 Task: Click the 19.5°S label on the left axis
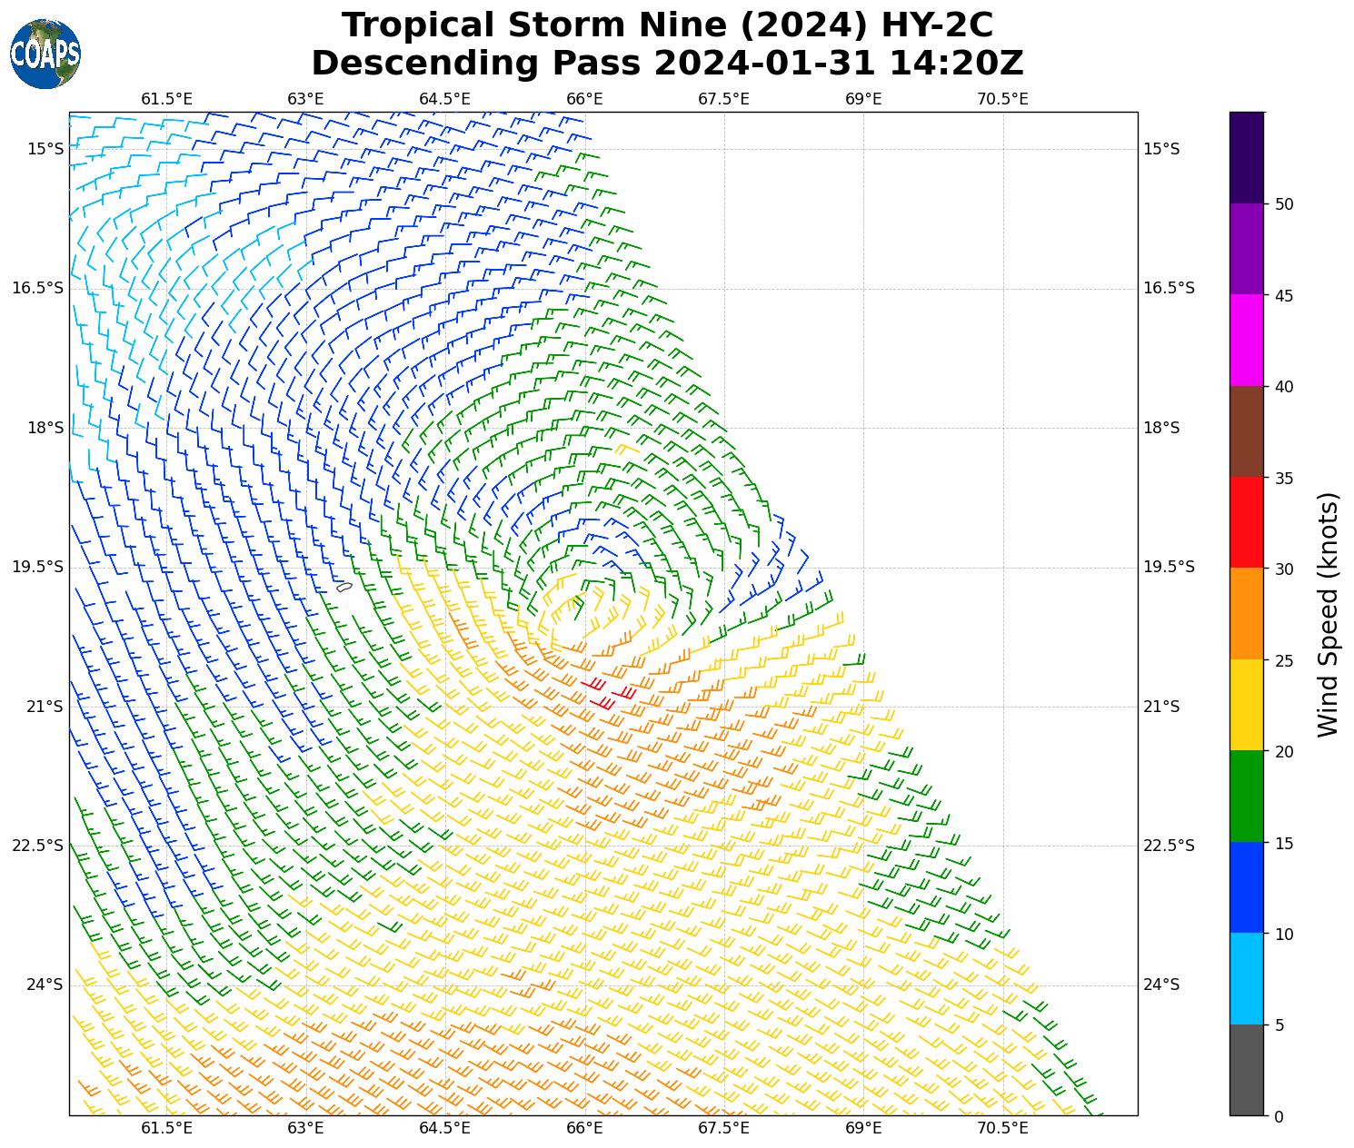38,567
